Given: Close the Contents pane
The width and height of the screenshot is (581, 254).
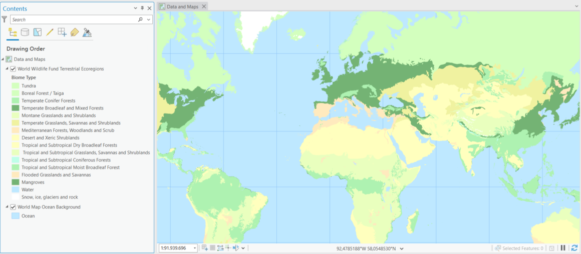Looking at the screenshot, I should pos(149,8).
